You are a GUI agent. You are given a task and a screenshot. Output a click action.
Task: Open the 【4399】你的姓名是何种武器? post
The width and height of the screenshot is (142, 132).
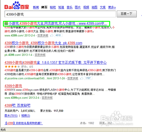pyautogui.click(x=24, y=123)
